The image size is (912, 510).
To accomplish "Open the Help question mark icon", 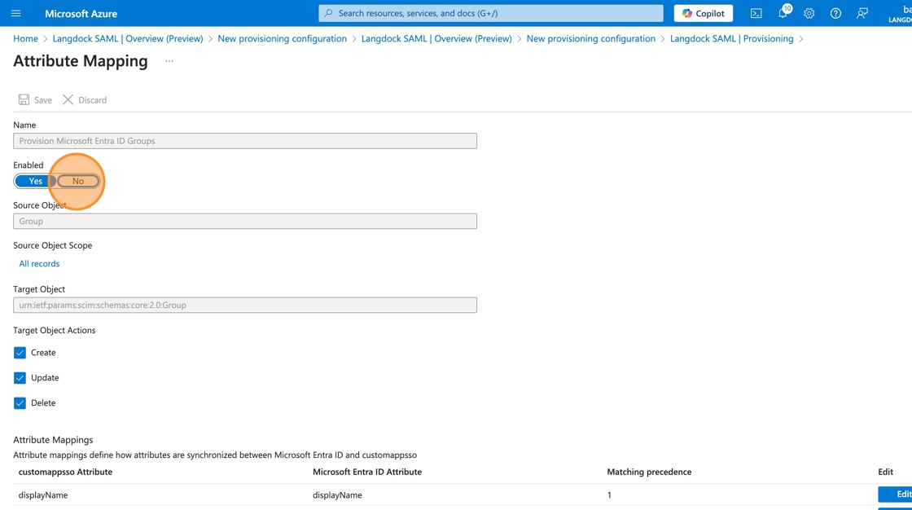I will click(x=835, y=13).
